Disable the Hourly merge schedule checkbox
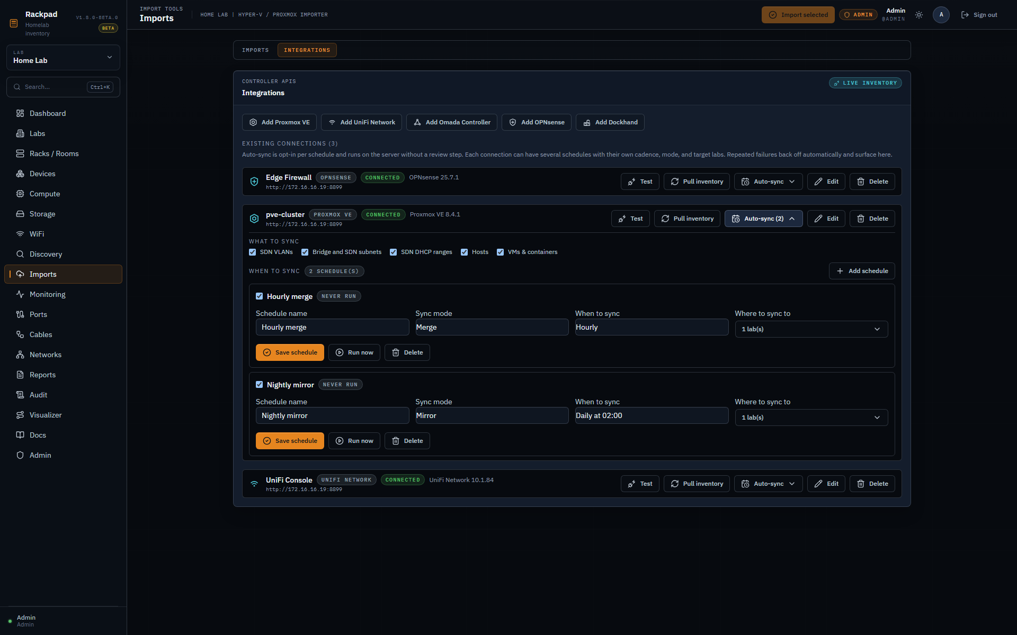 [260, 296]
